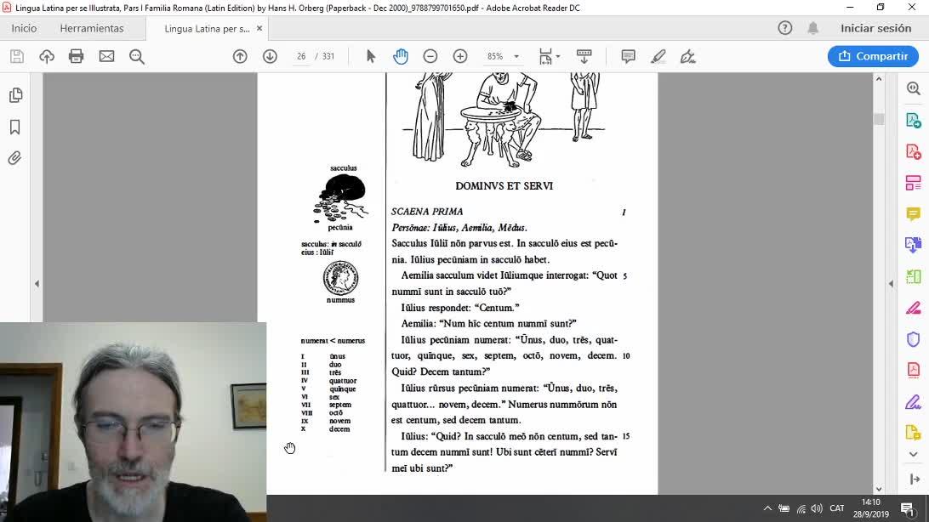This screenshot has width=929, height=522.
Task: Click the text SCAENA PRIMA
Action: (x=427, y=212)
